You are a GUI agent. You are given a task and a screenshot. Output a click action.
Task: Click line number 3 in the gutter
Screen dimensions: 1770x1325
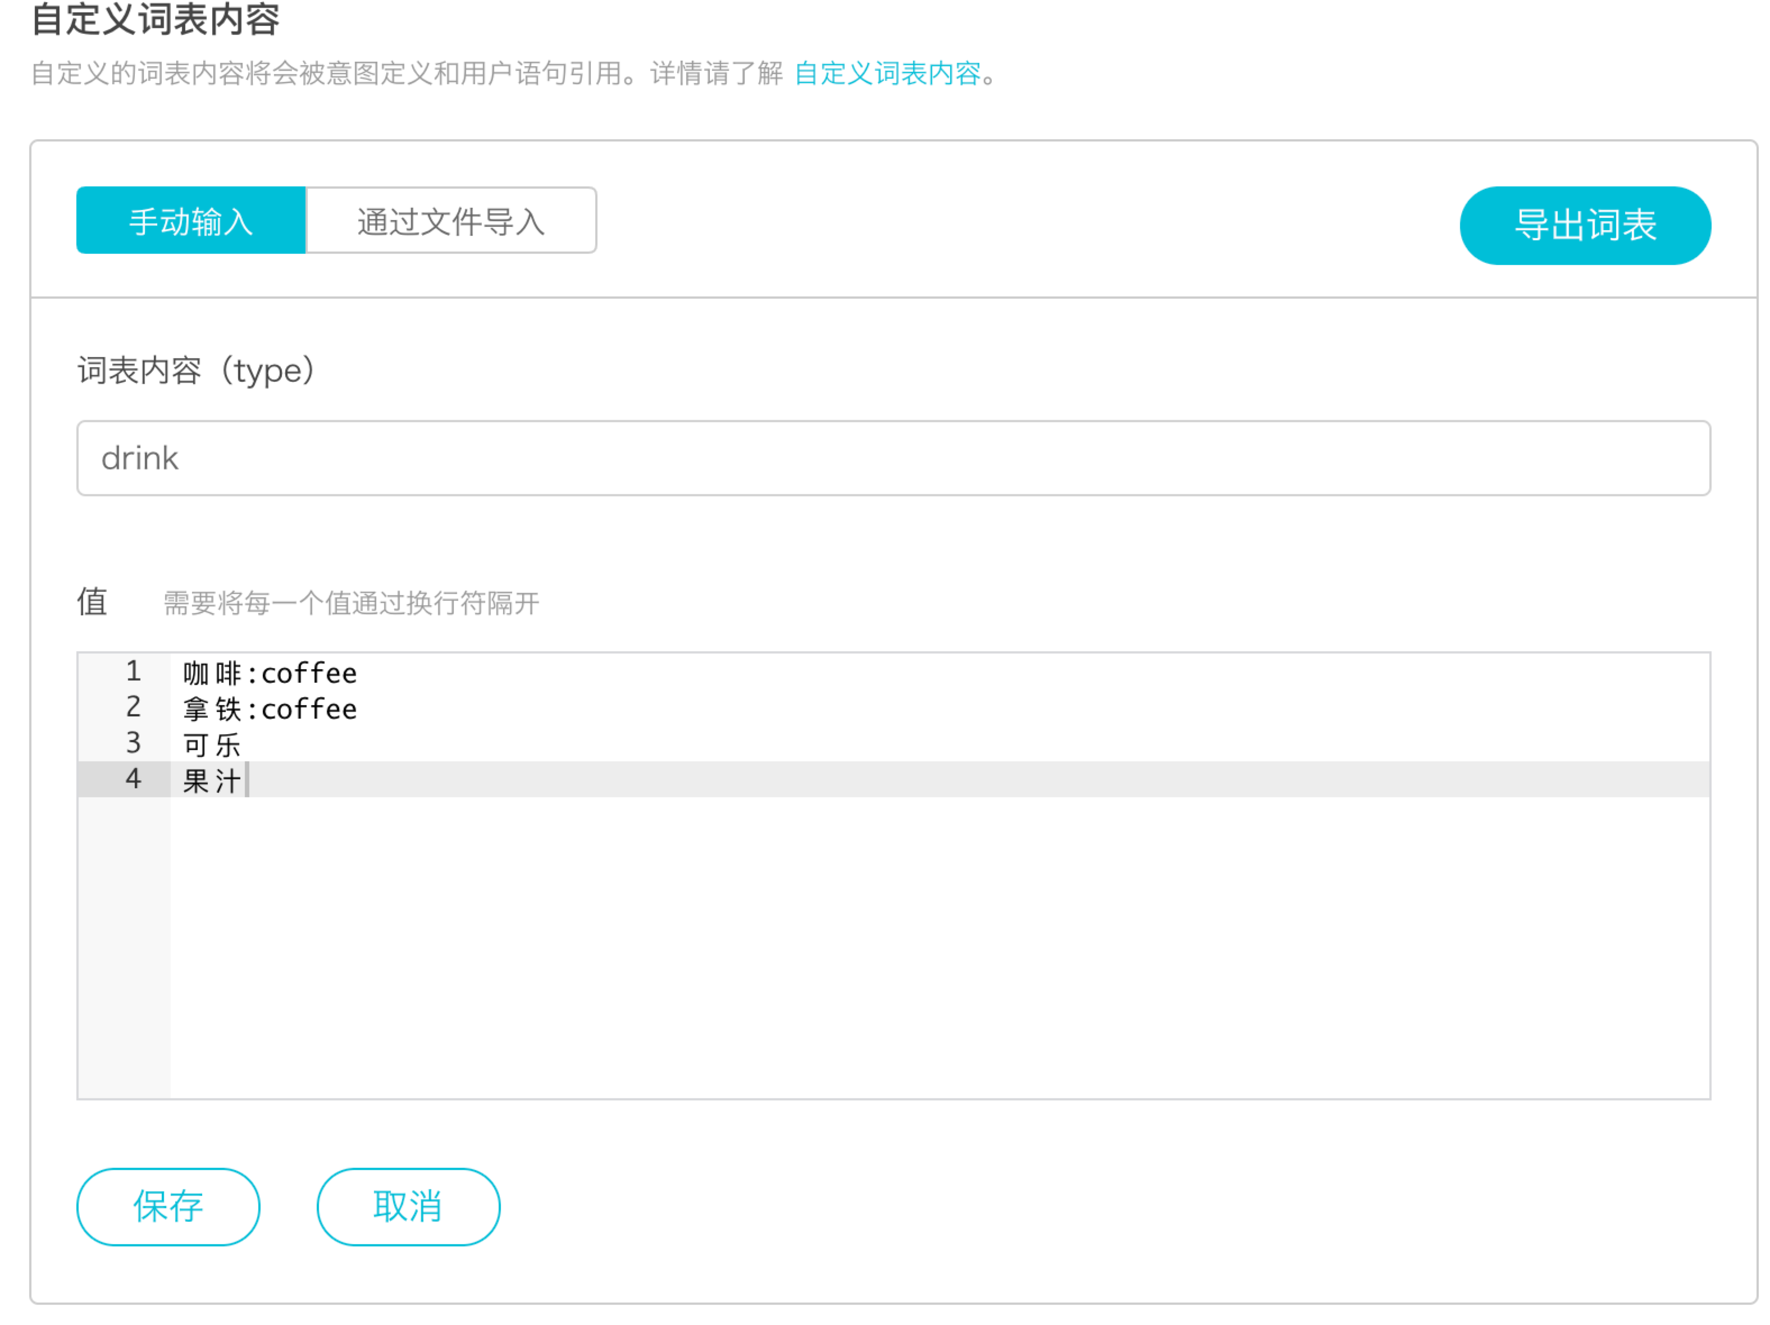[133, 743]
